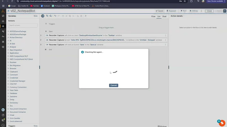Open options menu for action line 3
Image resolution: width=227 pixels, height=127 pixels.
click(166, 45)
